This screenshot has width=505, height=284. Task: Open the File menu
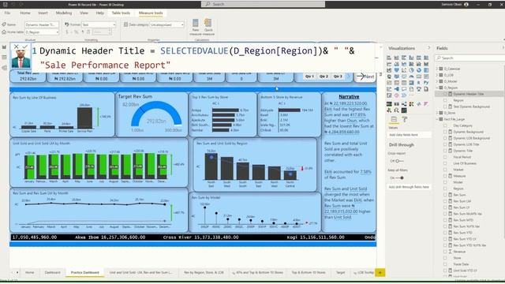pyautogui.click(x=7, y=13)
